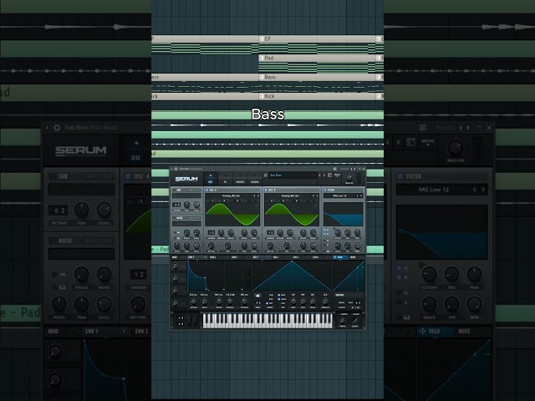This screenshot has height=401, width=535.
Task: Click the grid icon in Serum title bar
Action: coord(334,169)
